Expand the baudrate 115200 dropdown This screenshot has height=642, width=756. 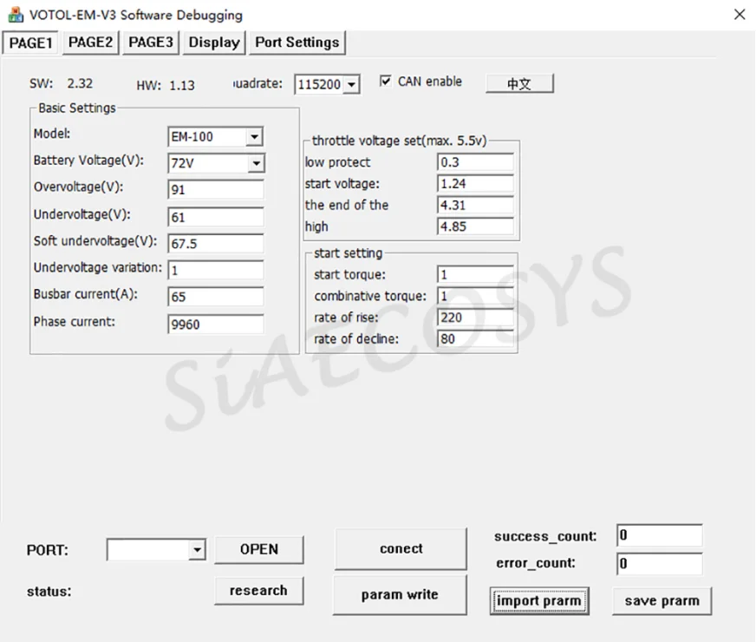[x=352, y=85]
